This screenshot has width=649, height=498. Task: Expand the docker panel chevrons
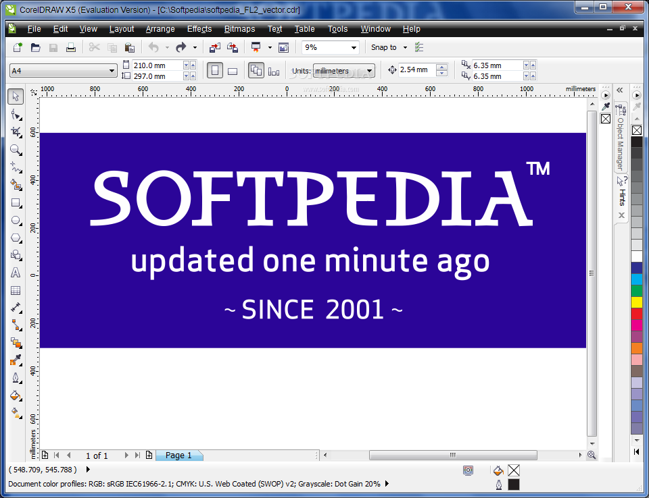(620, 90)
